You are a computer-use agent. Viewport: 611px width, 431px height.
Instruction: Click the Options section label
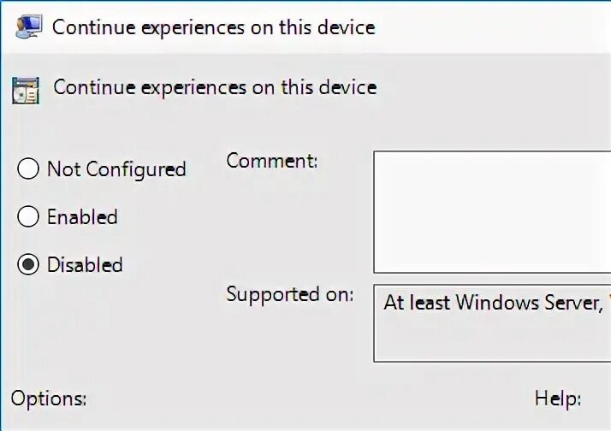[49, 398]
